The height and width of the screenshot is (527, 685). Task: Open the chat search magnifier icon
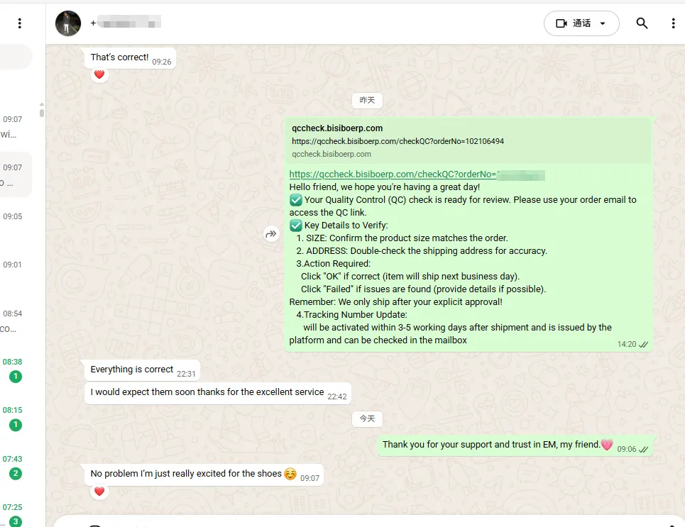[x=641, y=23]
